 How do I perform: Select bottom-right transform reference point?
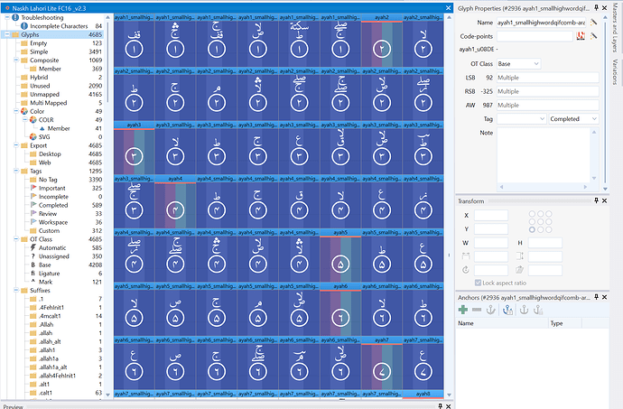coord(549,229)
